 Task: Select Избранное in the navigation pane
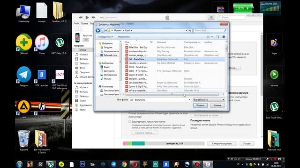pos(107,43)
